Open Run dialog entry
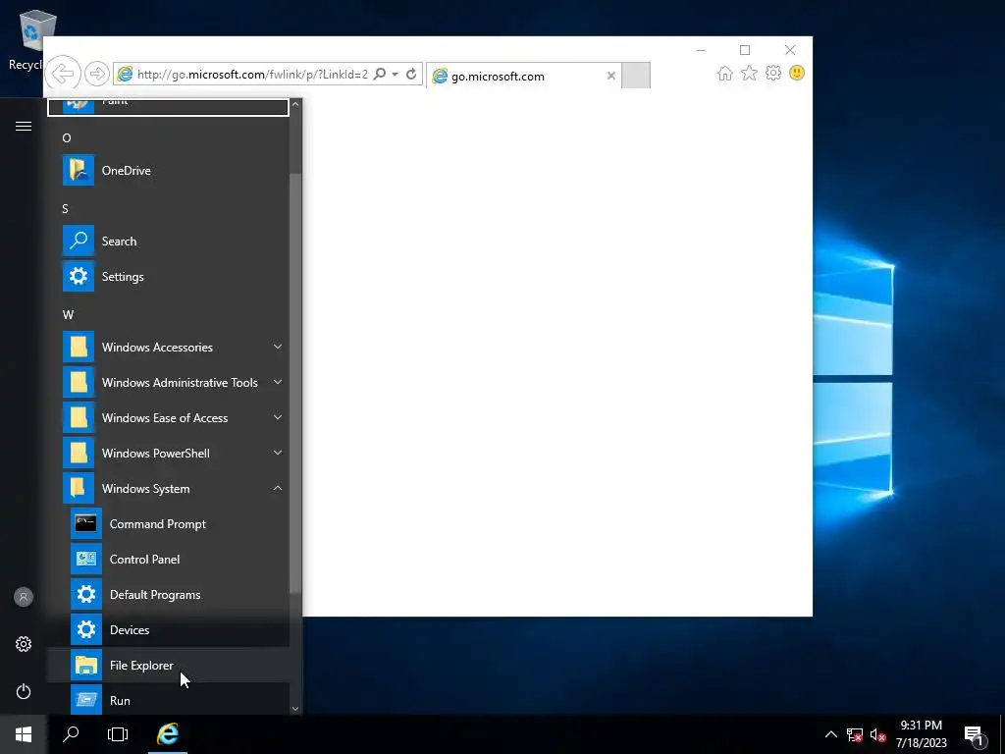Viewport: 1005px width, 754px height. [169, 699]
